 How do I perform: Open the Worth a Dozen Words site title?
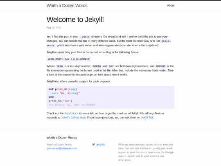[x=67, y=5]
